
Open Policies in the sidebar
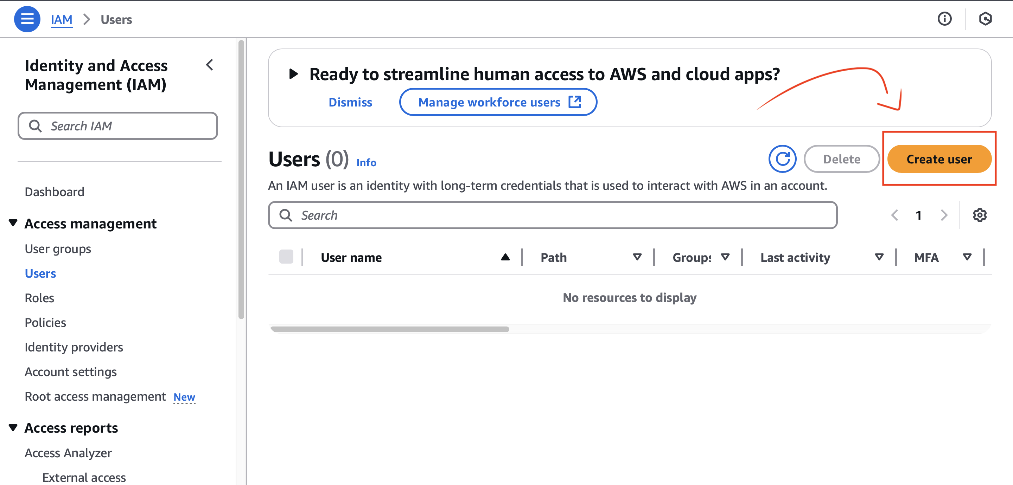coord(45,323)
